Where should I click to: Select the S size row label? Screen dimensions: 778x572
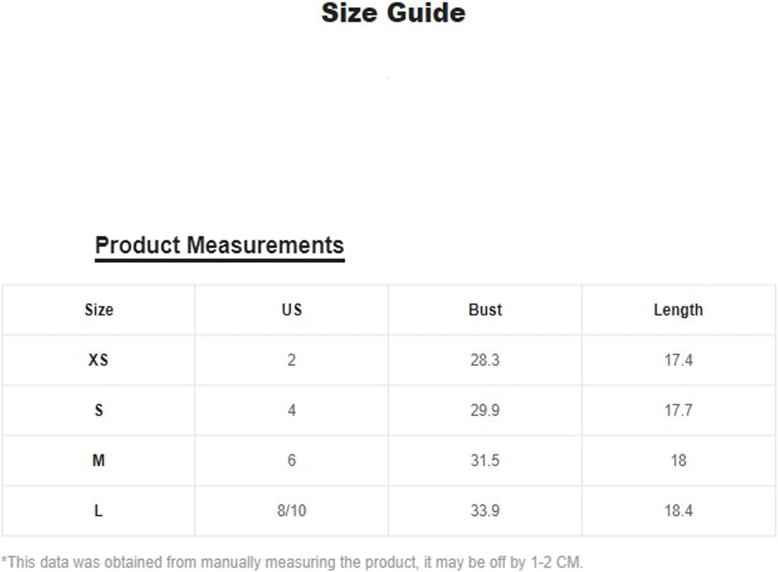(x=99, y=410)
